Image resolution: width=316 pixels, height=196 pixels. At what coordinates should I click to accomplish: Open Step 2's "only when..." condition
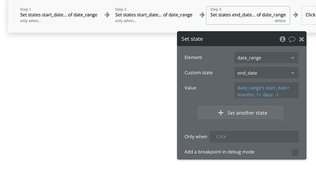click(x=126, y=21)
